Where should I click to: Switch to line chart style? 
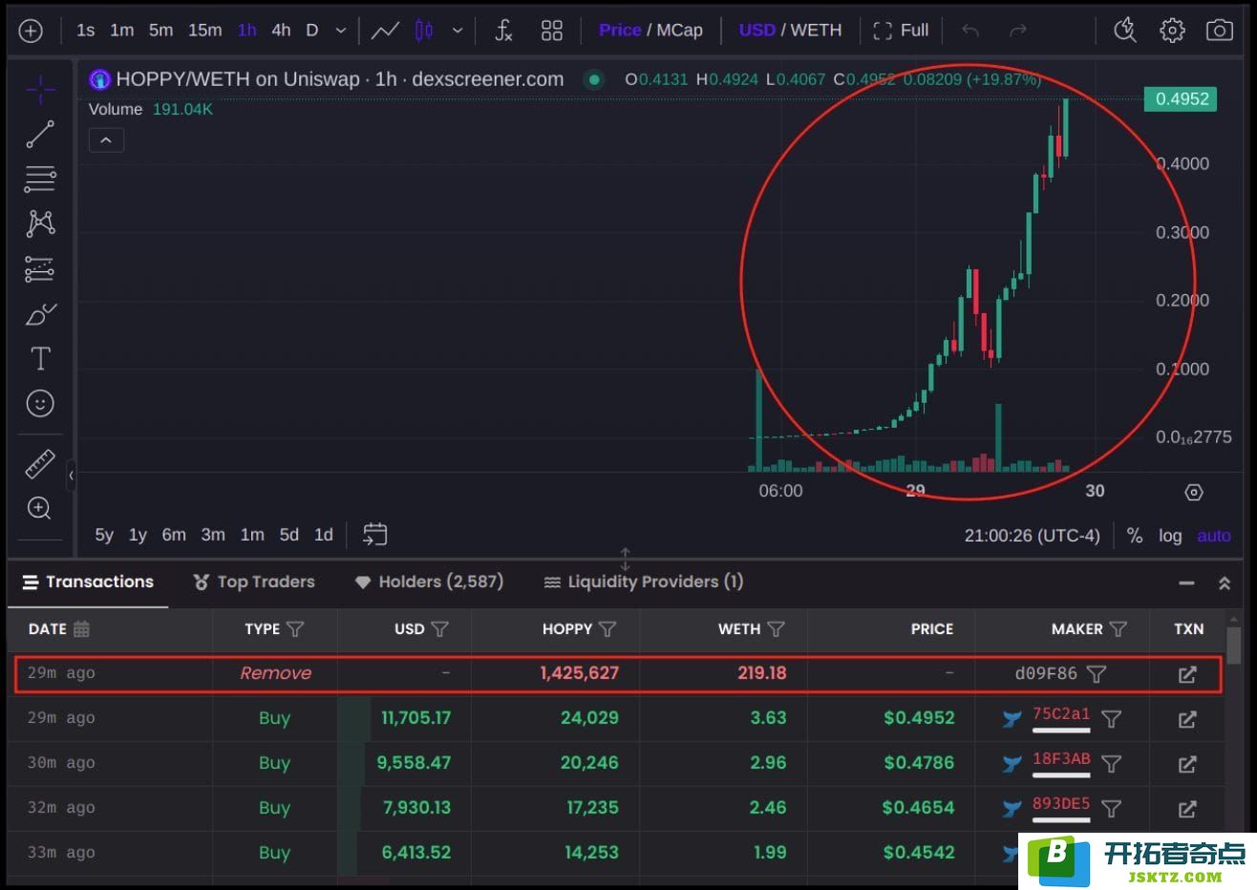coord(385,31)
